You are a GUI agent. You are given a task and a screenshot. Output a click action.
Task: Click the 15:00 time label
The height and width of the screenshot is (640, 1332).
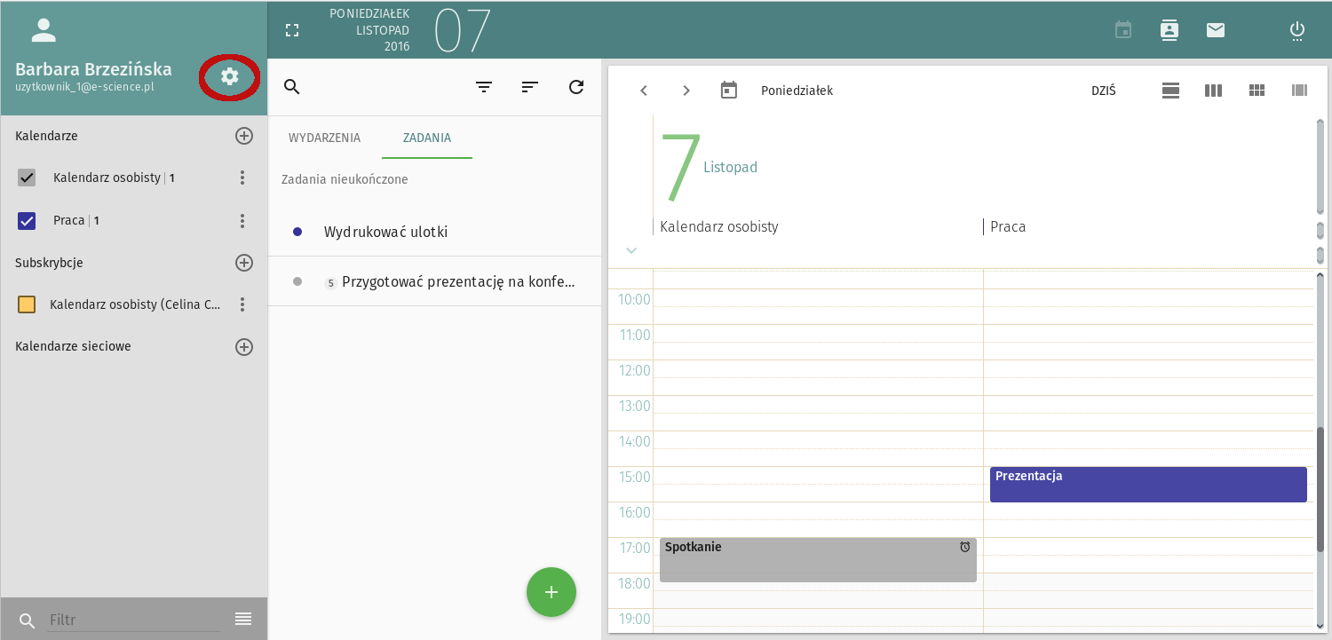click(x=634, y=477)
